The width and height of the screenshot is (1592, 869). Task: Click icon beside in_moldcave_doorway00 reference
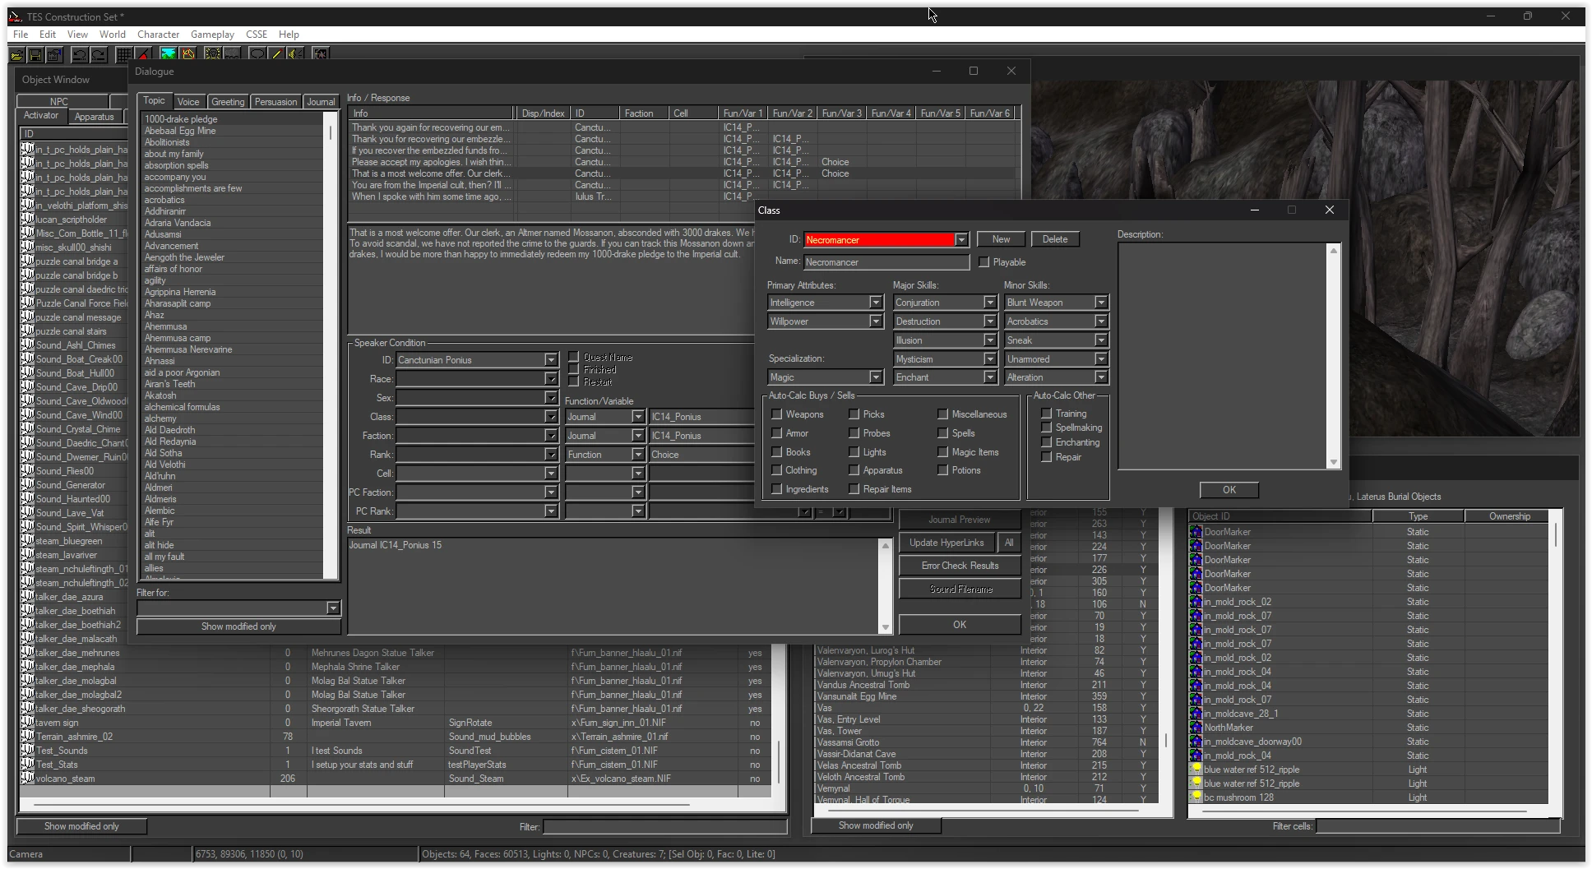pos(1196,742)
